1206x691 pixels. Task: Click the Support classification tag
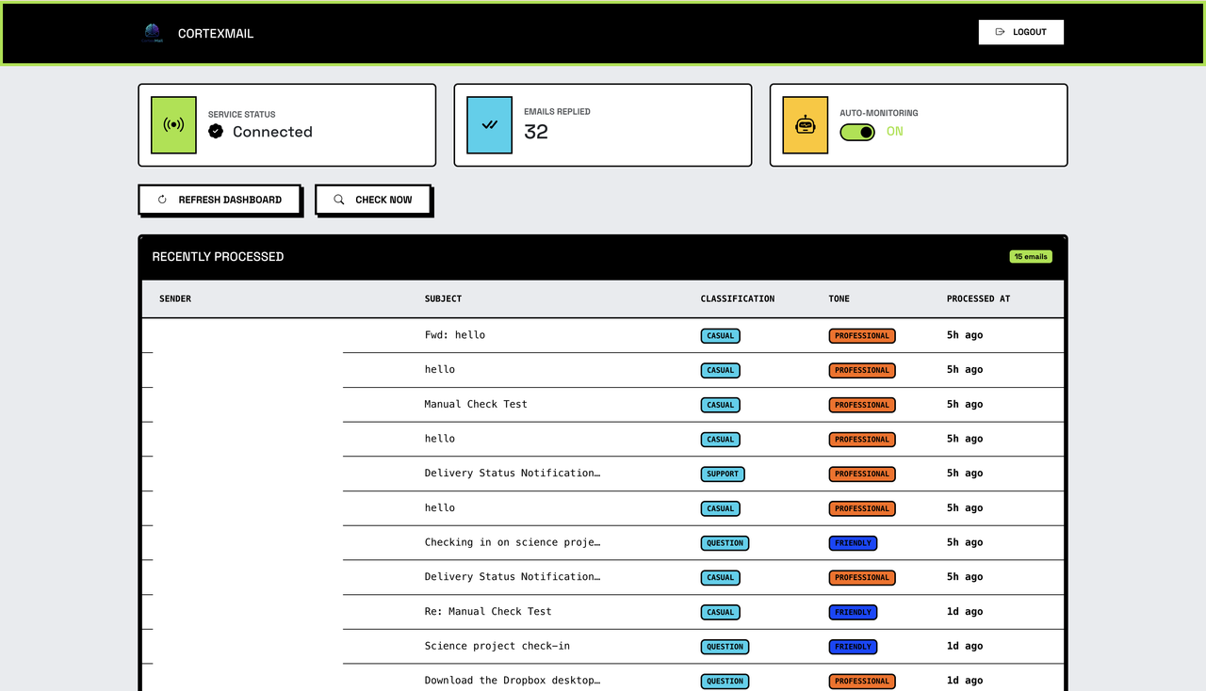point(723,474)
